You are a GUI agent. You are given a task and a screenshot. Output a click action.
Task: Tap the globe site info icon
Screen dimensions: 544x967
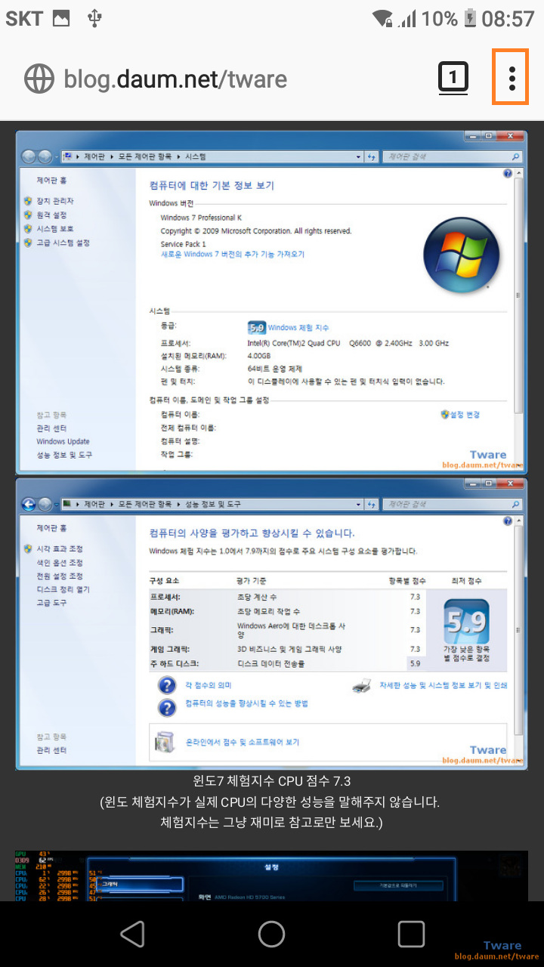[39, 79]
